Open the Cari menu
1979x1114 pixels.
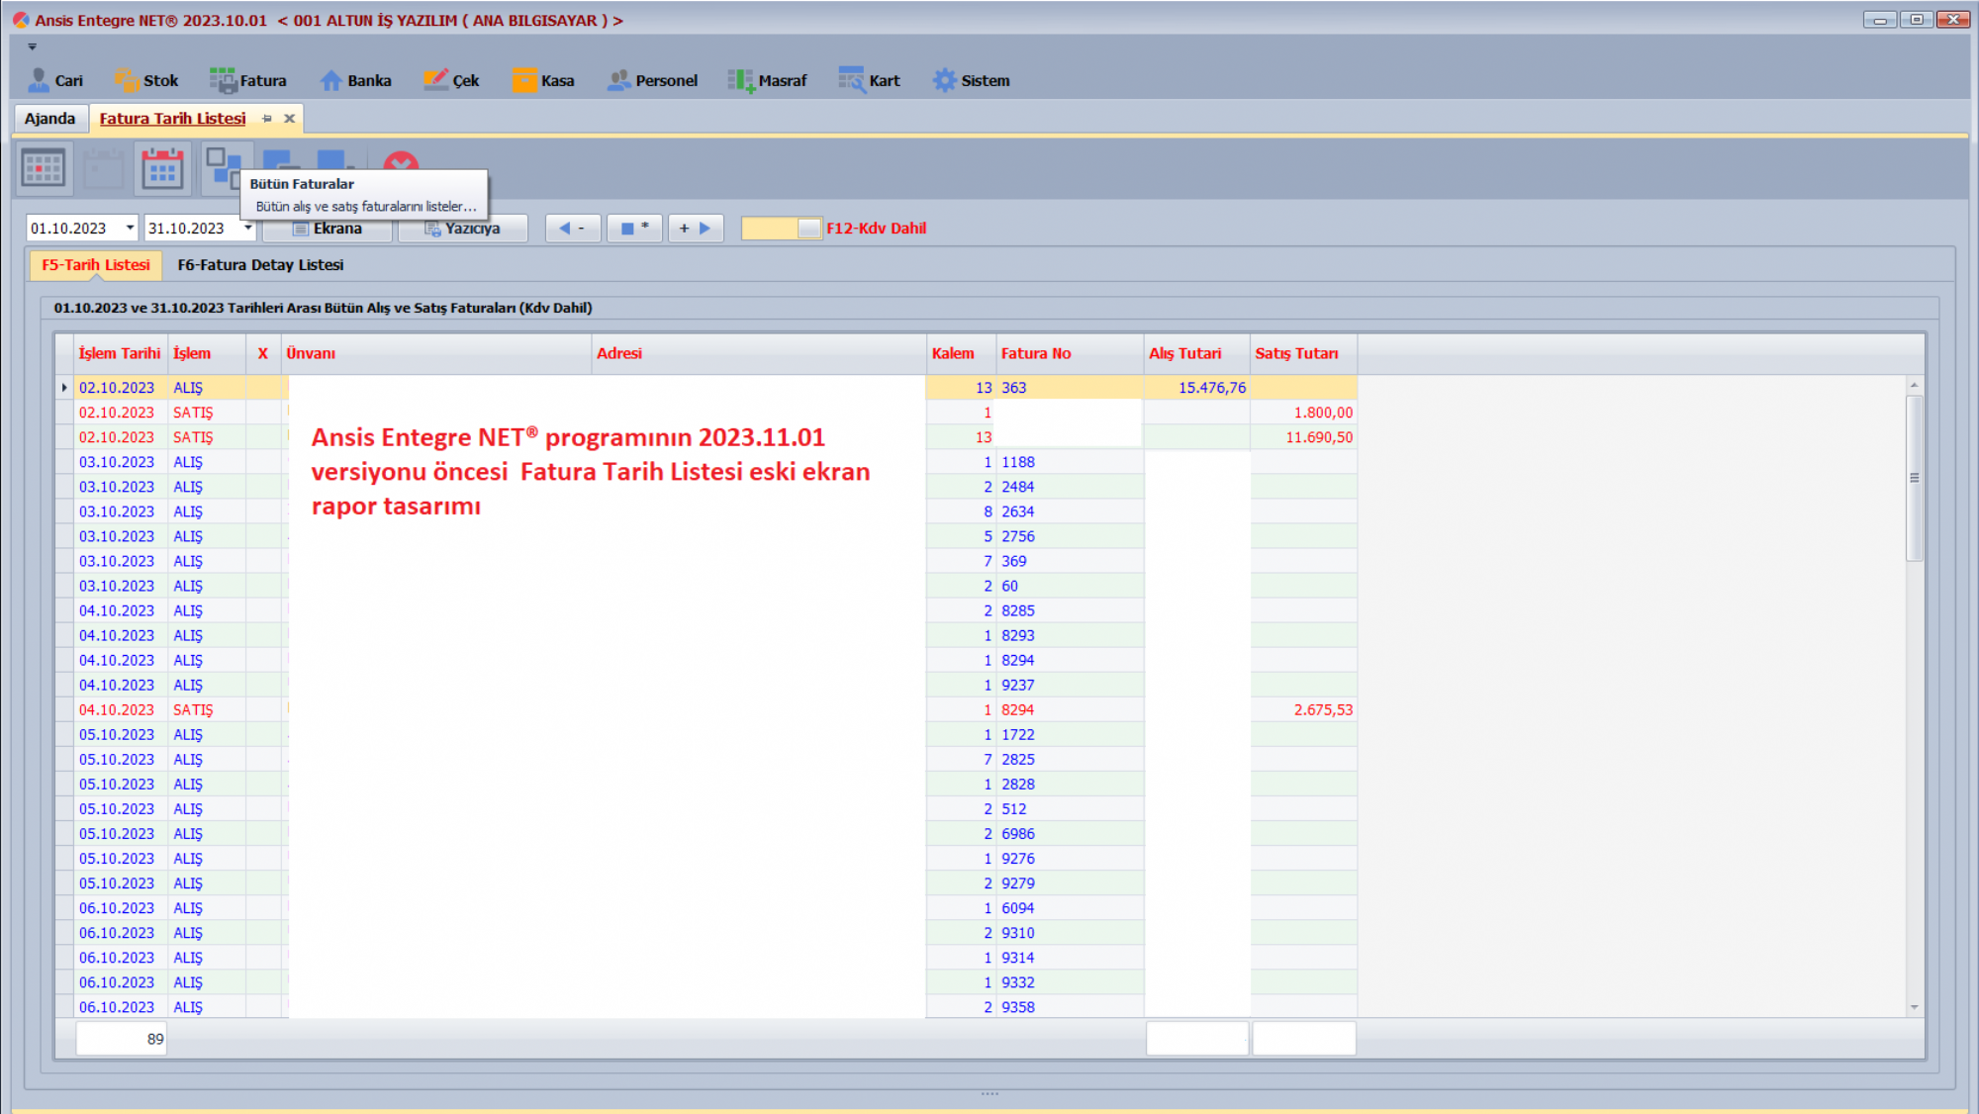tap(55, 80)
